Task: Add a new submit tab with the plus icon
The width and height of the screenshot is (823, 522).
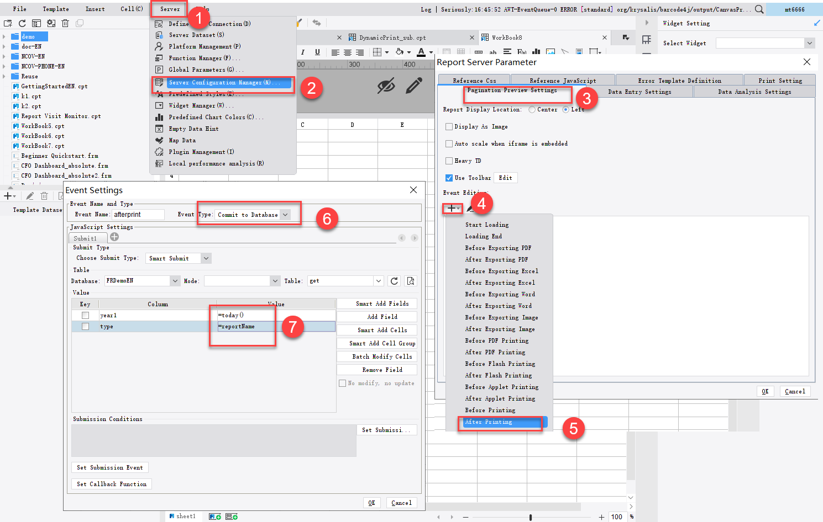Action: [x=114, y=237]
